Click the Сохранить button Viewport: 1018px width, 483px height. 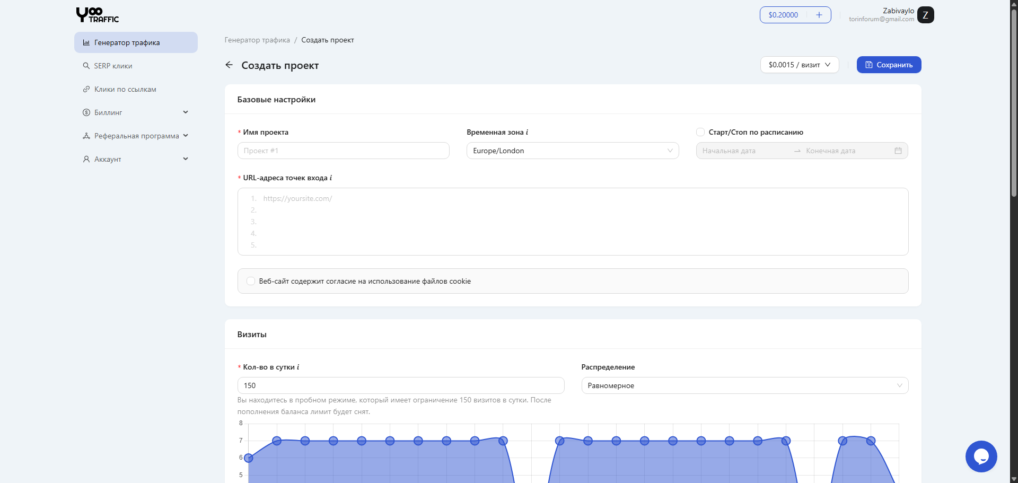[889, 65]
